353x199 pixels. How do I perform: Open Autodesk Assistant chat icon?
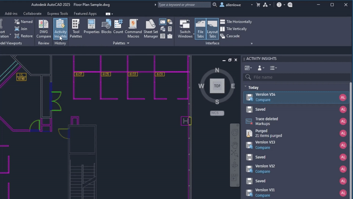tap(290, 5)
